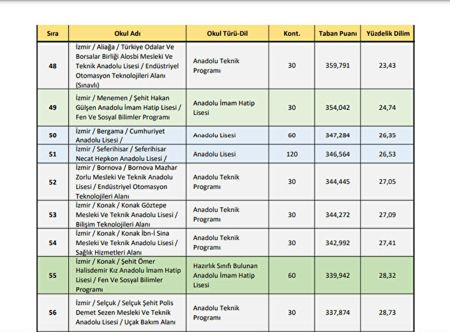Click percentile value 27,09
This screenshot has width=450, height=332.
tap(387, 215)
